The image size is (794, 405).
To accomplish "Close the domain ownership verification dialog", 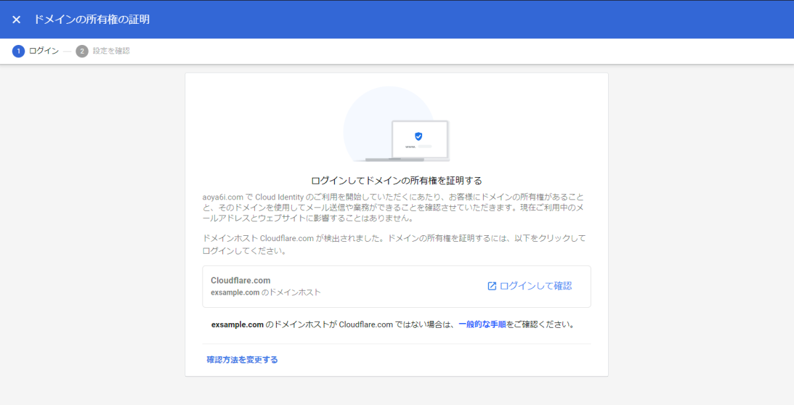I will coord(17,20).
